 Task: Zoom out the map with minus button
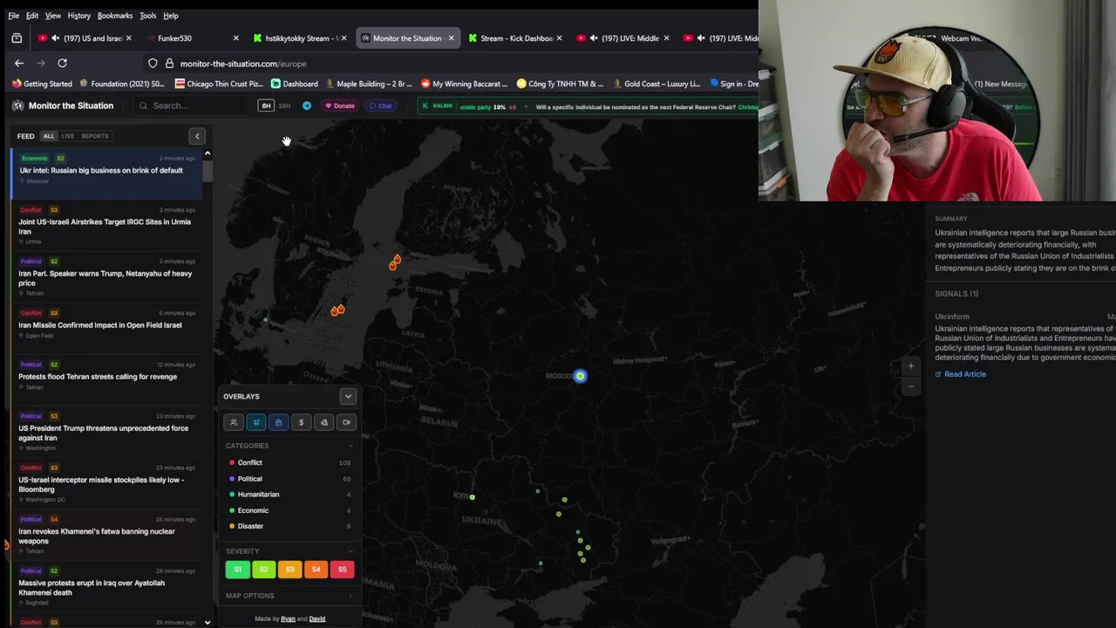[911, 386]
